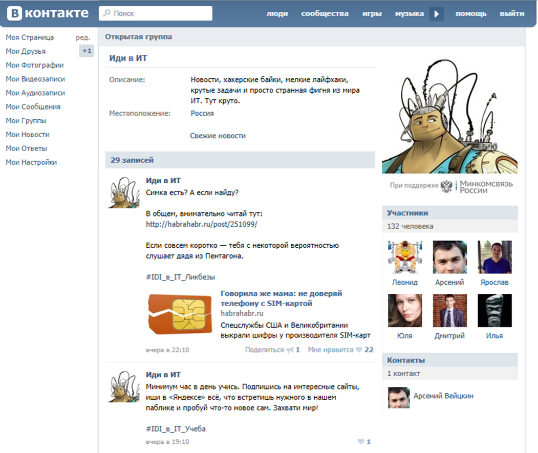
Task: Click the megaphone share icon on first post
Action: (x=290, y=350)
